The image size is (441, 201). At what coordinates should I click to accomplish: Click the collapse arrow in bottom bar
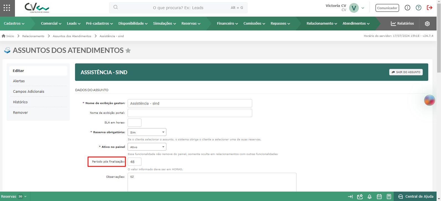click(x=350, y=197)
